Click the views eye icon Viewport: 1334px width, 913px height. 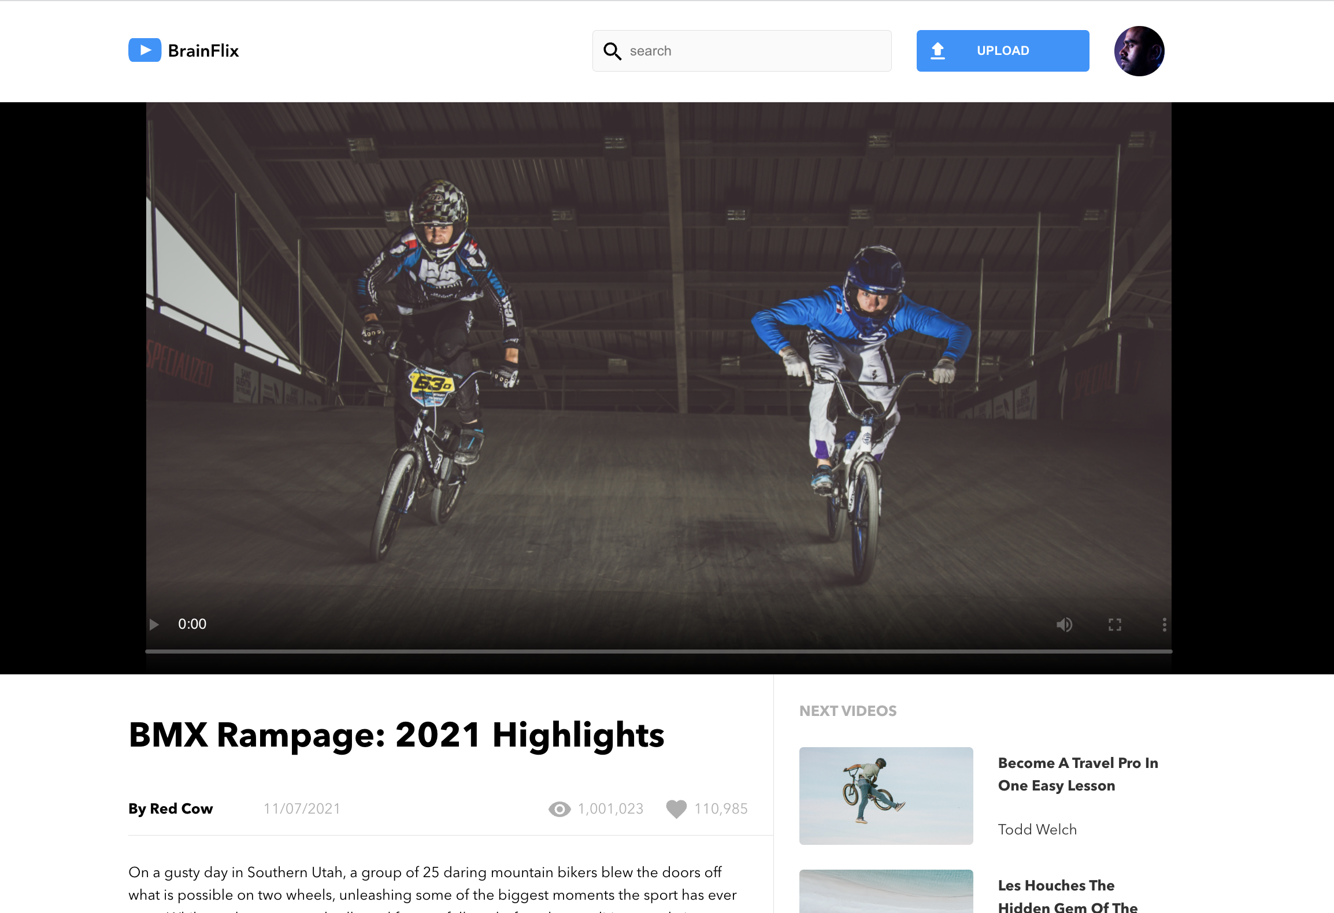[x=559, y=809]
